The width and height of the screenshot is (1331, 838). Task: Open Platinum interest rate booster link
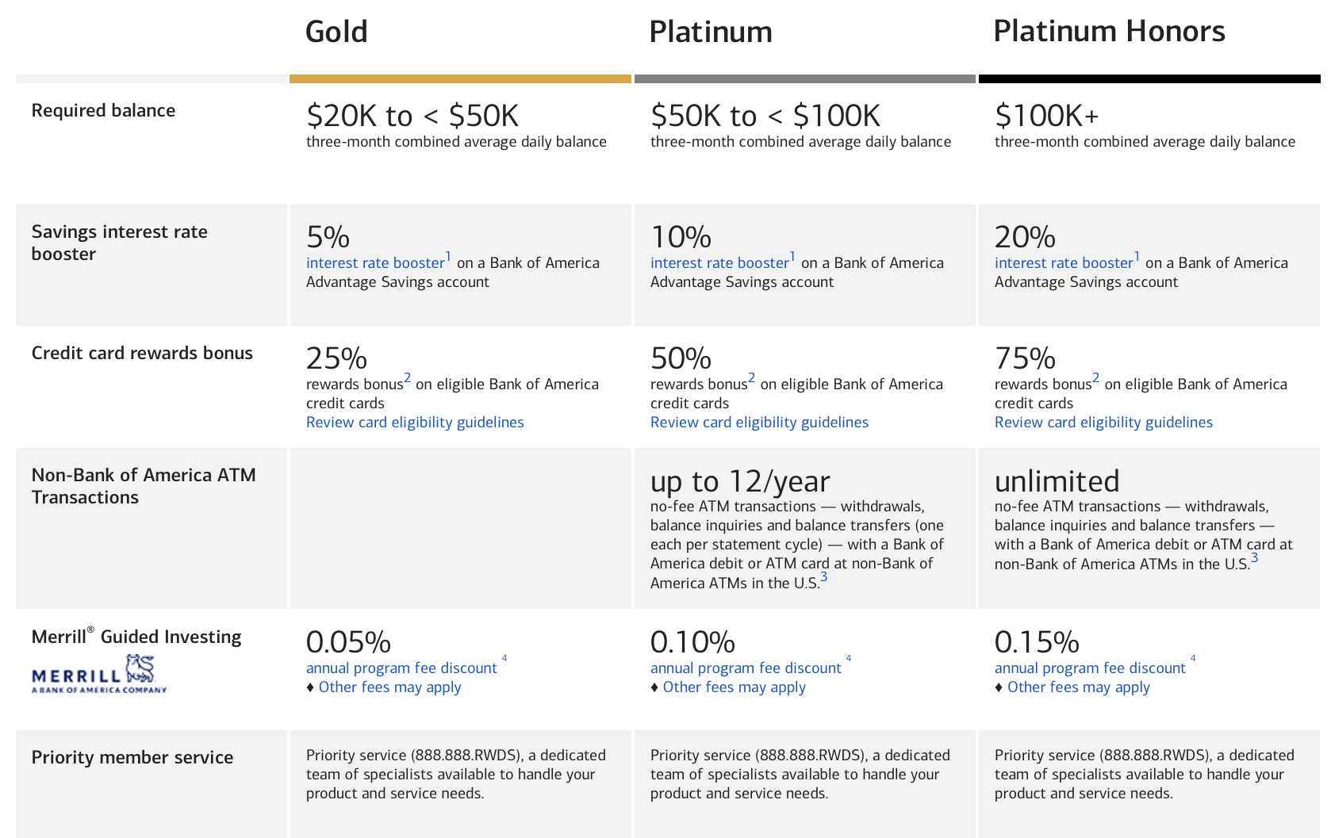pos(719,263)
